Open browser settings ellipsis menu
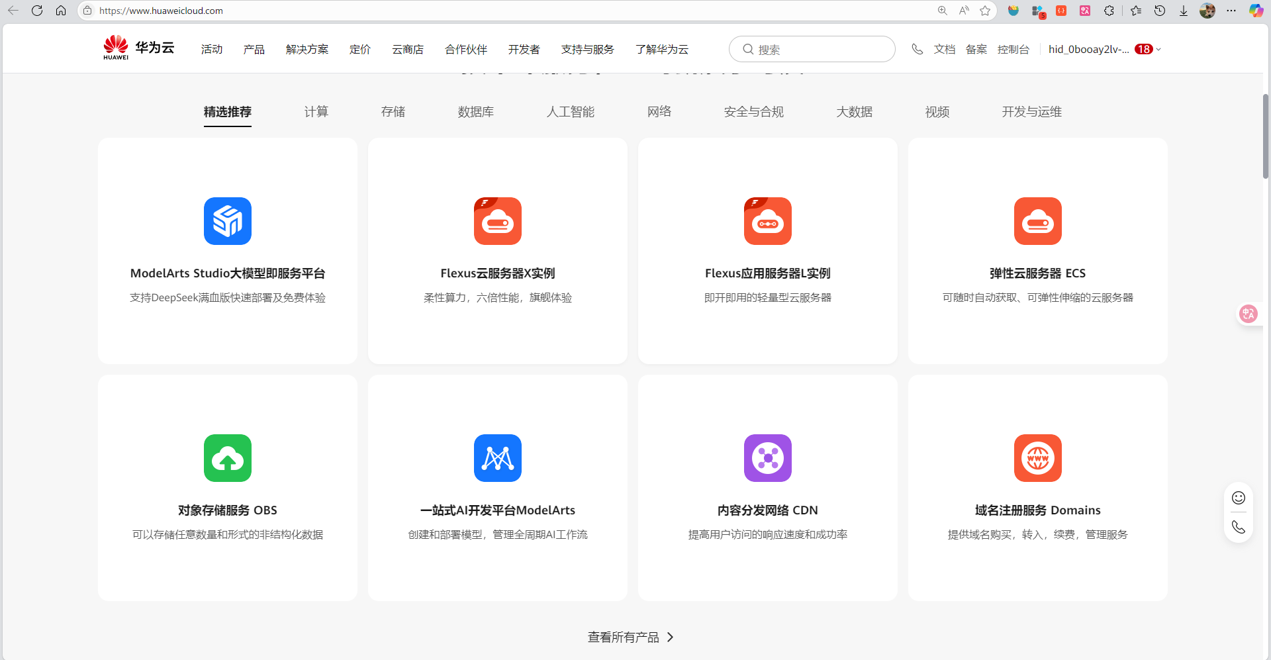Screen dimensions: 1271x660 (x=1231, y=11)
